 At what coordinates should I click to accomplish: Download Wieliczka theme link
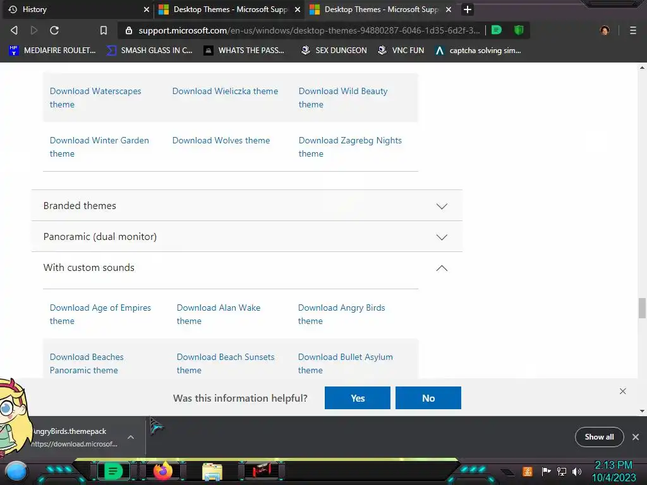pyautogui.click(x=226, y=91)
